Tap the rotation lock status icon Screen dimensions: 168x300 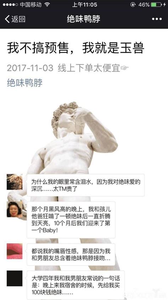[133, 5]
